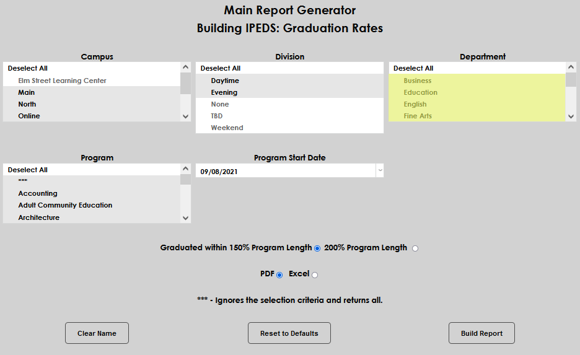
Task: Choose Excel output format
Action: click(315, 274)
